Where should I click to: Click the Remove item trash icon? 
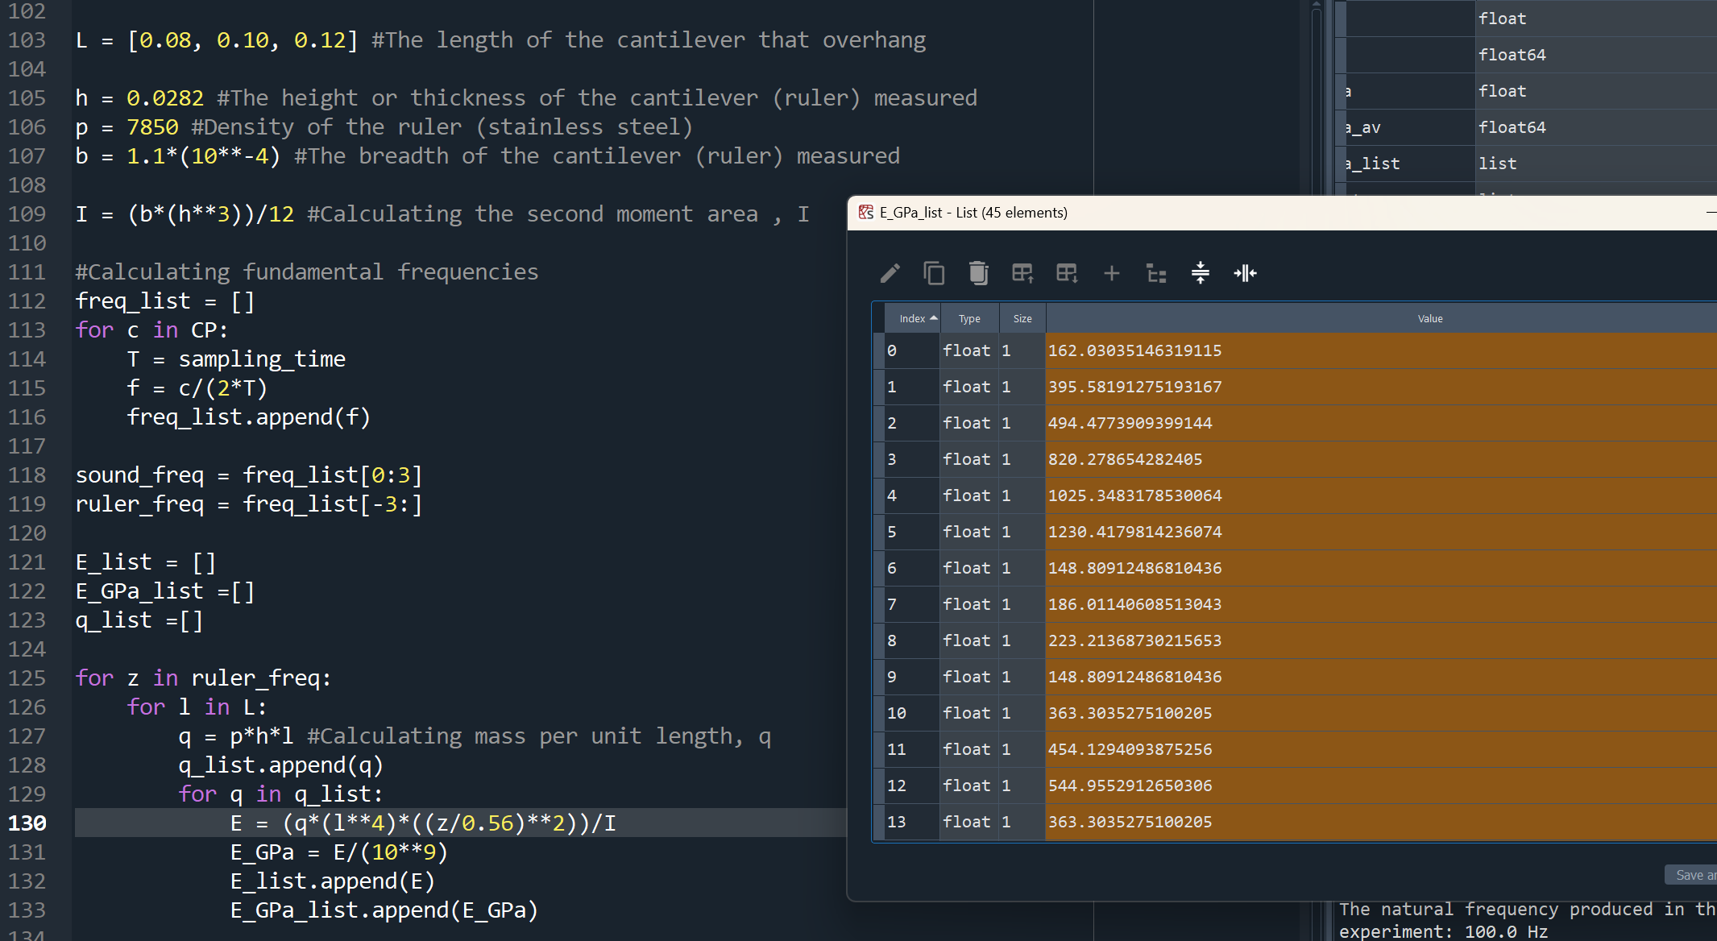point(978,274)
